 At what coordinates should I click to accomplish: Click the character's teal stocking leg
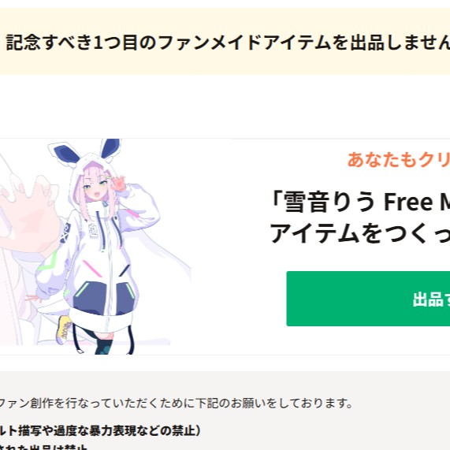pyautogui.click(x=103, y=347)
